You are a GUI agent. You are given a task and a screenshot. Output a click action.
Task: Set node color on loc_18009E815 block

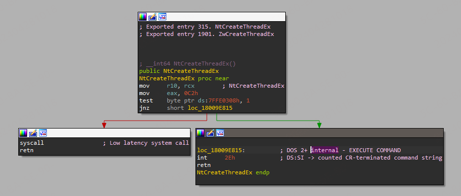[200, 133]
